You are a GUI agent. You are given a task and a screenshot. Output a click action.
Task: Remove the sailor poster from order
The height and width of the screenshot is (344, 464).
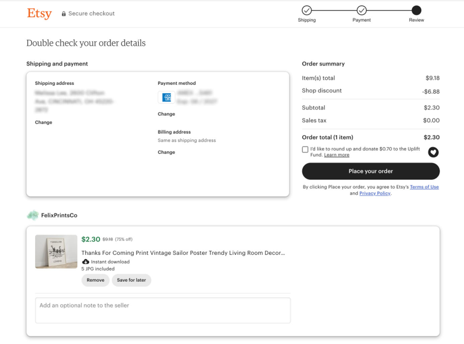95,280
